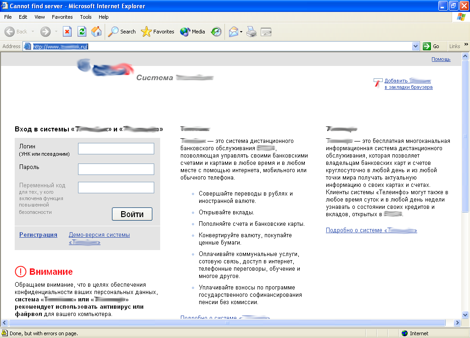Screen dimensions: 470x338
Task: Click the Back navigation button
Action: pyautogui.click(x=16, y=32)
